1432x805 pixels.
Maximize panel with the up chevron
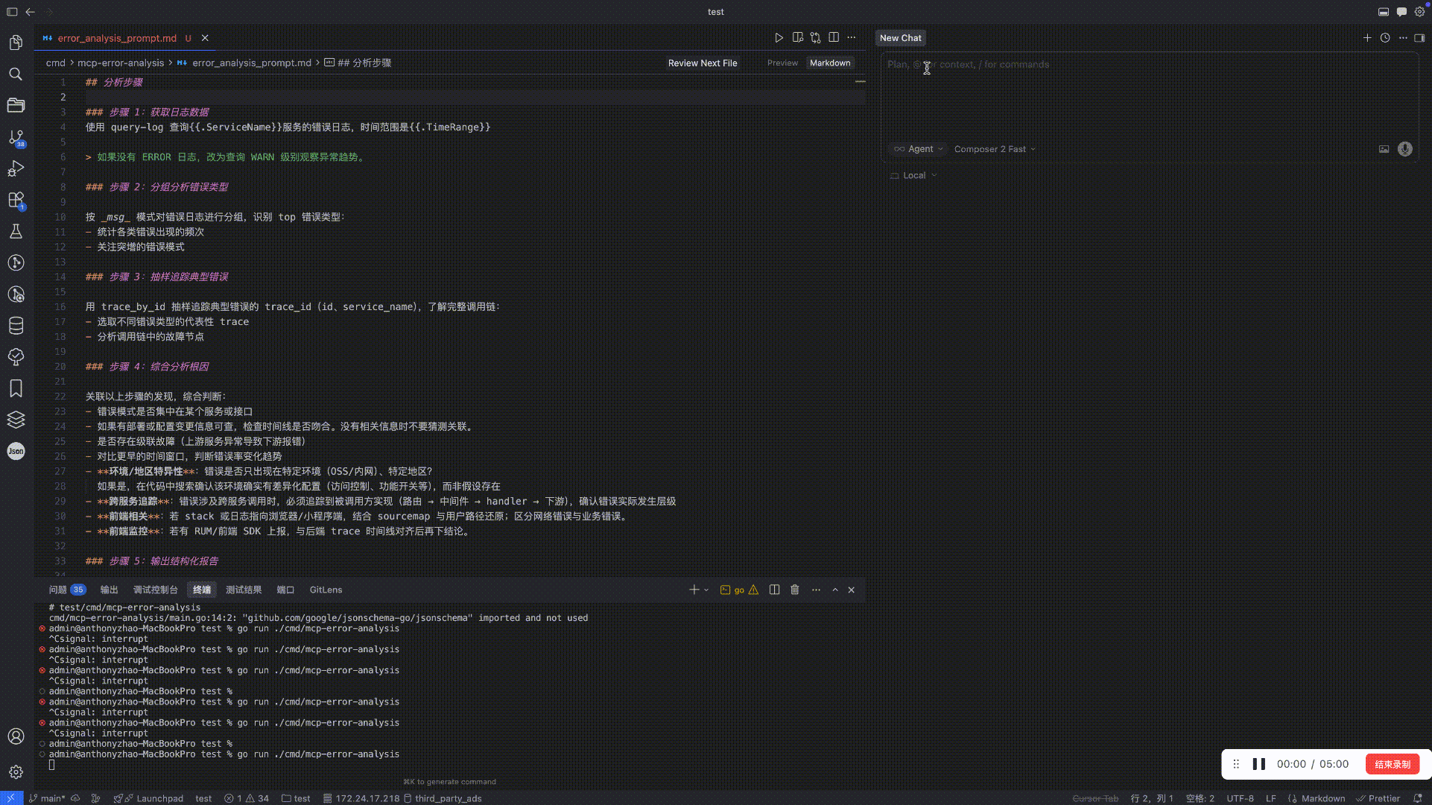point(835,590)
